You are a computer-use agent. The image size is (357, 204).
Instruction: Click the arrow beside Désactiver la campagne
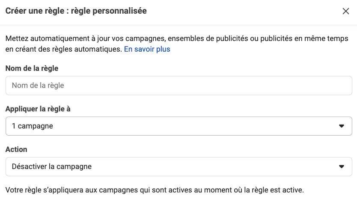click(x=341, y=166)
